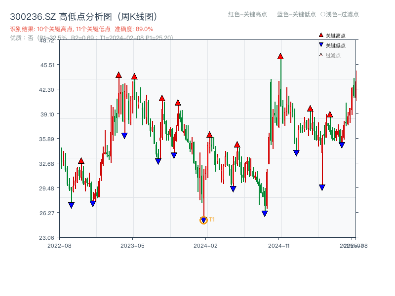Click the 2022-08 x-axis date label
The height and width of the screenshot is (296, 395).
coord(59,246)
